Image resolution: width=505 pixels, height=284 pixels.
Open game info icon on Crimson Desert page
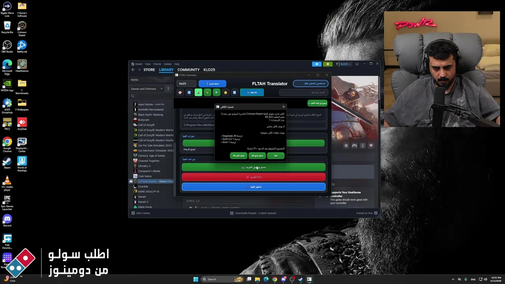click(363, 146)
